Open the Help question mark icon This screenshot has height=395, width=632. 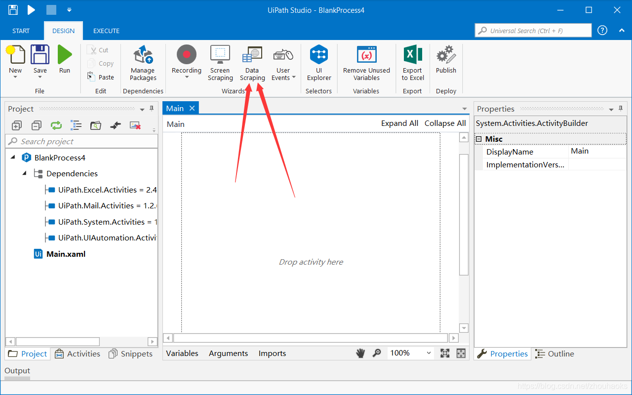[x=602, y=30]
